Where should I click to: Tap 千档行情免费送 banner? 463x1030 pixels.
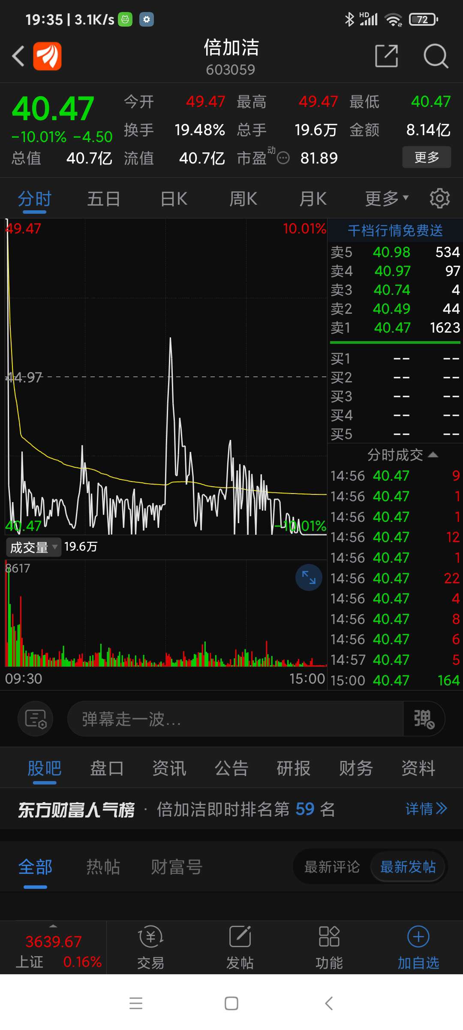coord(395,230)
